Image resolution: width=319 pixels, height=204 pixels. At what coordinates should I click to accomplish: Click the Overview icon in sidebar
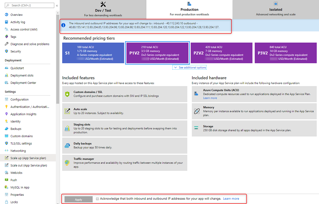point(7,15)
